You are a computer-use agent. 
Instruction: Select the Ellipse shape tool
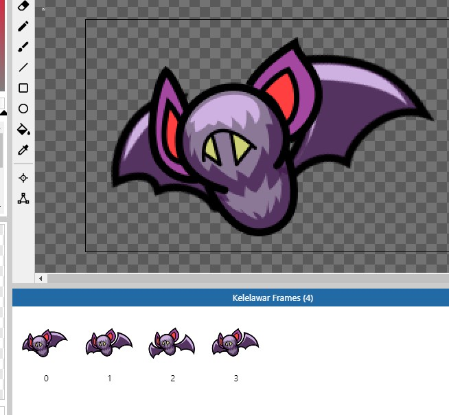pos(23,109)
